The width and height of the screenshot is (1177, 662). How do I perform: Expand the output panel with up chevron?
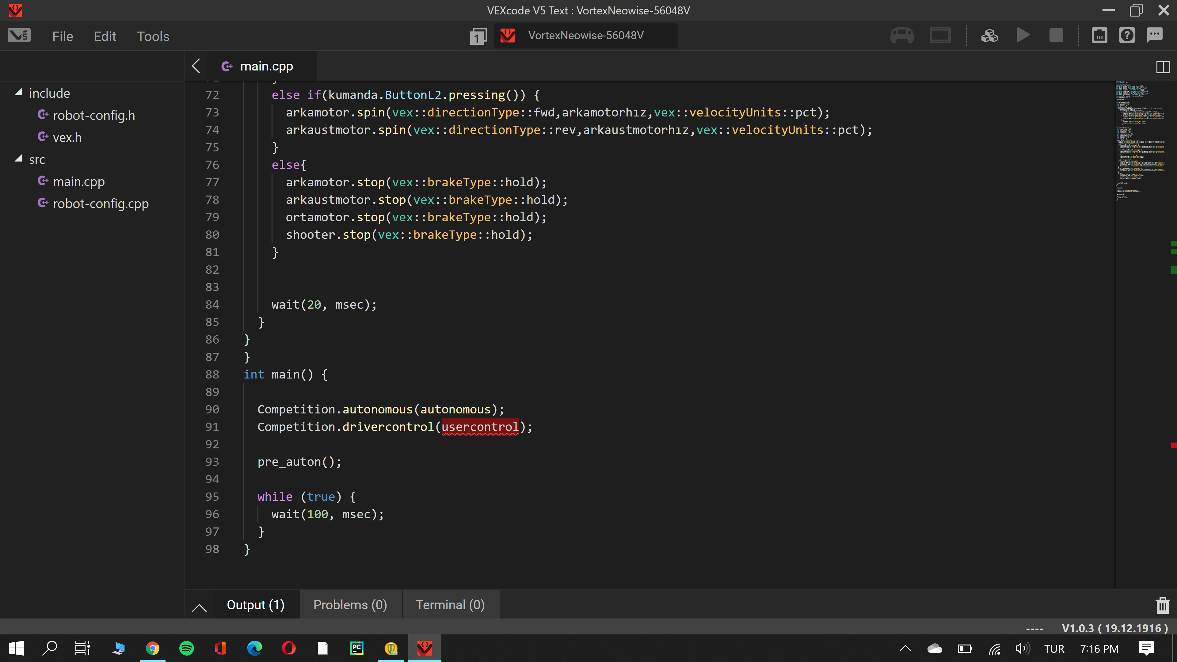coord(199,607)
